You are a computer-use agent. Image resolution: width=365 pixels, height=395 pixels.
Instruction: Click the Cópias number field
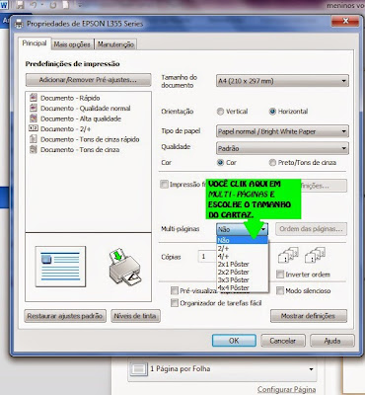coord(207,257)
